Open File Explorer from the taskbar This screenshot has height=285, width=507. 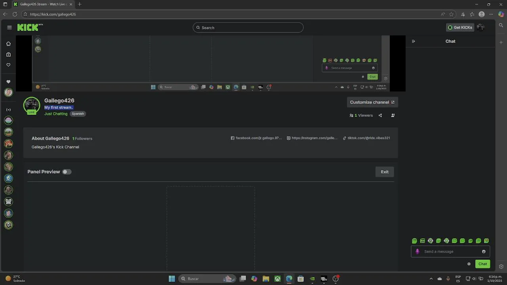266,279
